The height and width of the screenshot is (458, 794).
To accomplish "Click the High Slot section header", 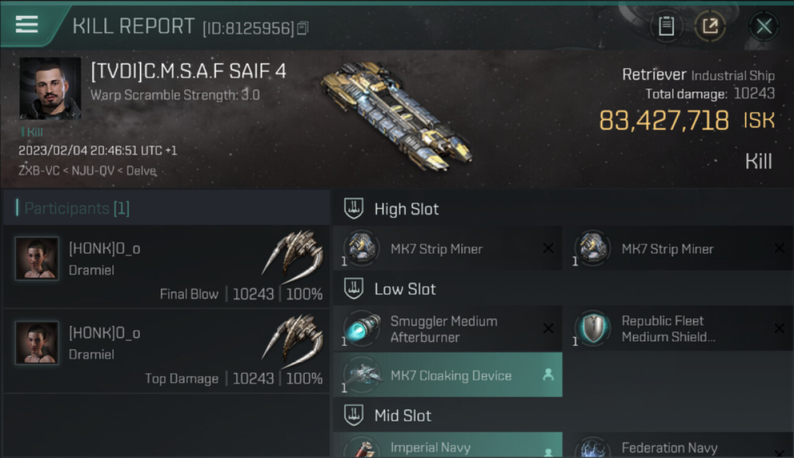I will click(x=406, y=209).
